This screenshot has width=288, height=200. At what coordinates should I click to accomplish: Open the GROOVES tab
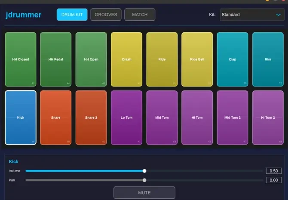coord(106,15)
